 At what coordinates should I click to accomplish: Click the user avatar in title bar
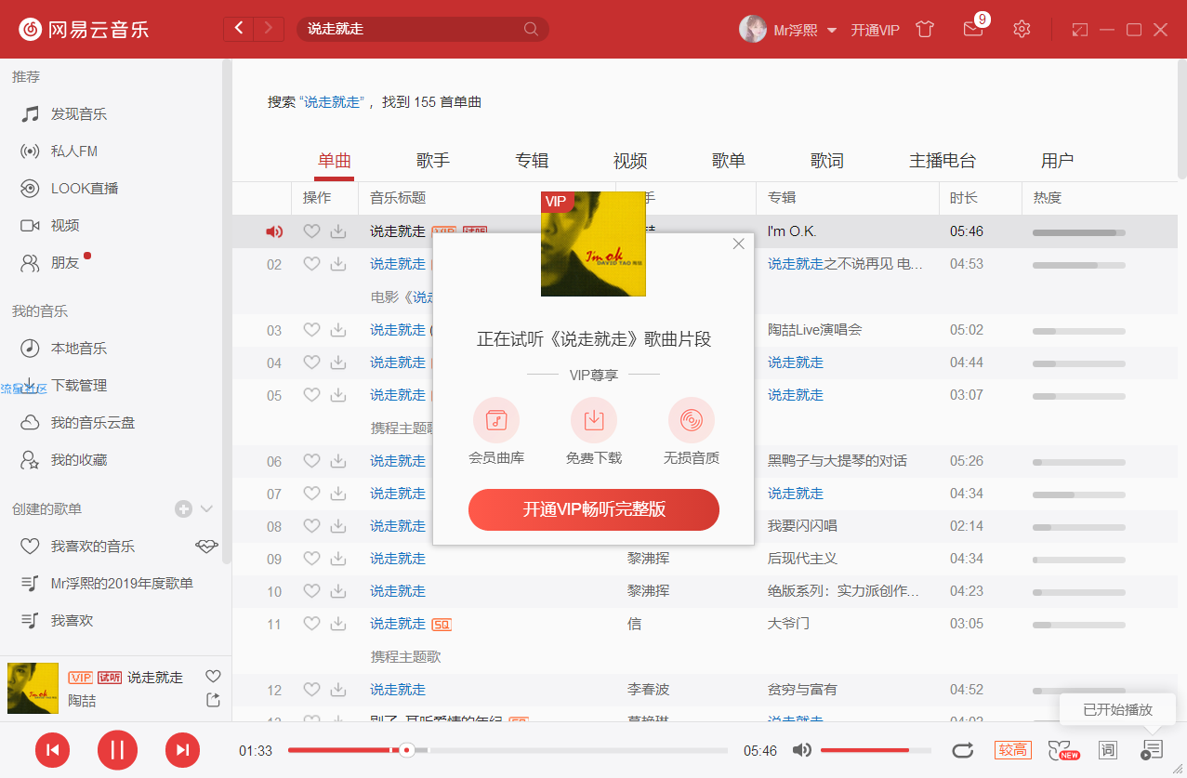(x=753, y=29)
